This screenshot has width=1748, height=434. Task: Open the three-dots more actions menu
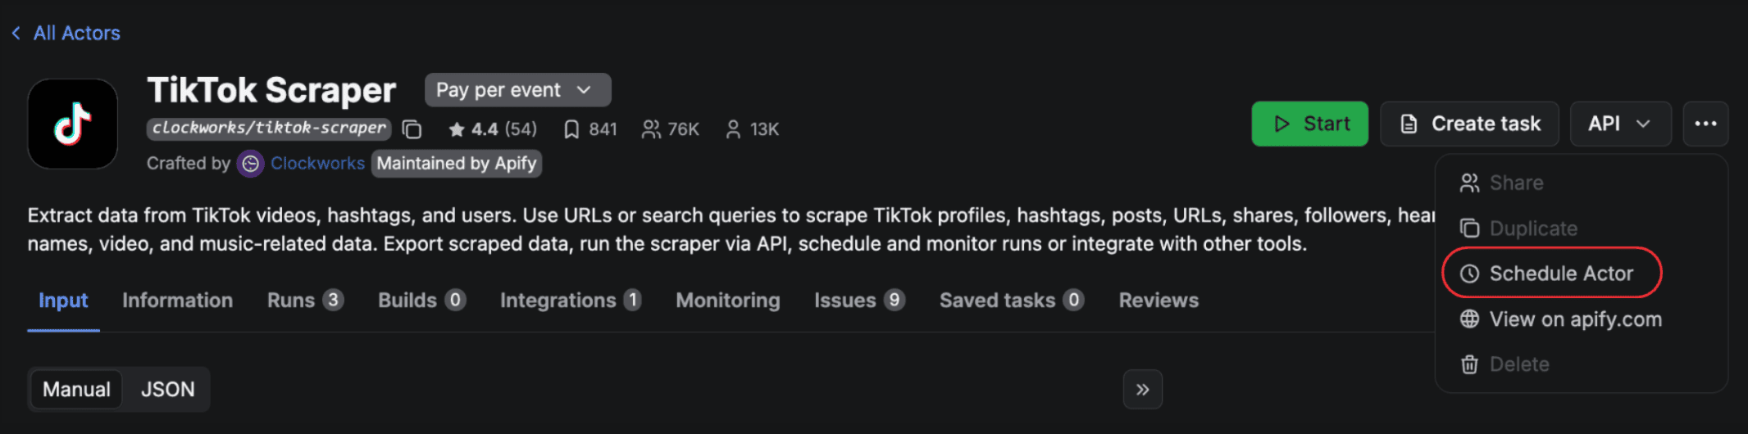tap(1705, 124)
